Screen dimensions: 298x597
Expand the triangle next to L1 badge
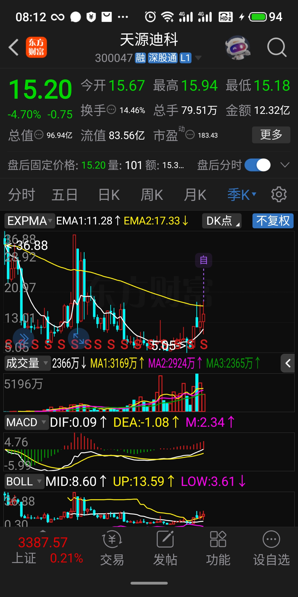[198, 58]
